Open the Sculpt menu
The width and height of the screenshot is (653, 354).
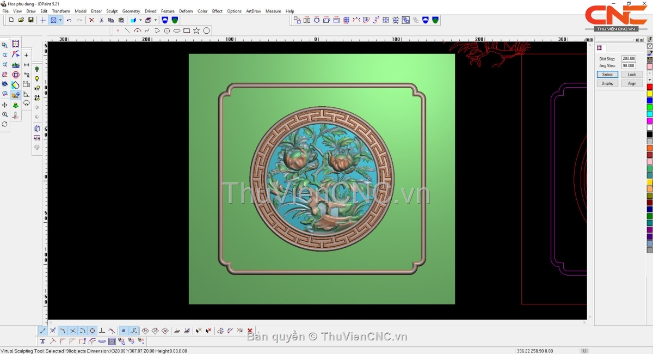point(112,11)
